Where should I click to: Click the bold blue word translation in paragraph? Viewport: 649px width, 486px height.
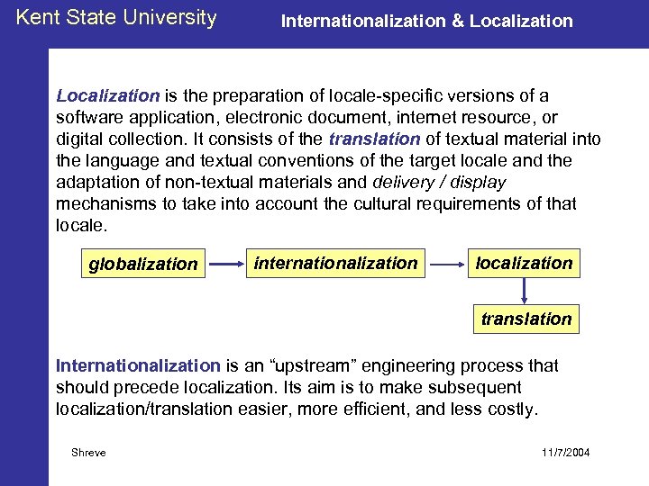click(x=375, y=139)
